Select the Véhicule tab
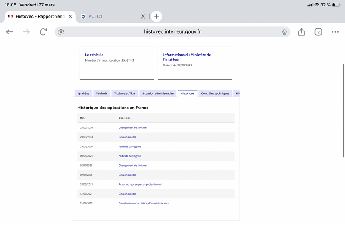Viewport: 345px width, 226px height. pyautogui.click(x=102, y=93)
